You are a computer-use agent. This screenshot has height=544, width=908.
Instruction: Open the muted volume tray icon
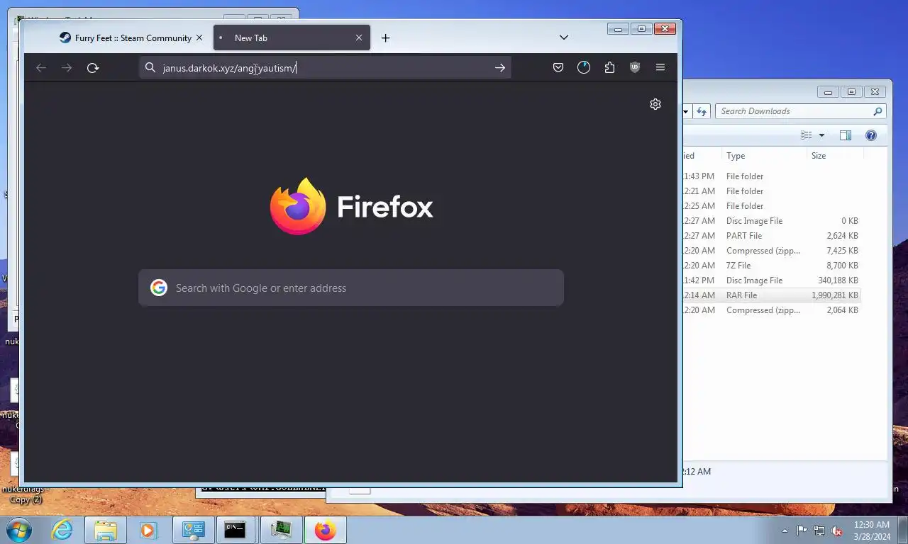pos(837,531)
